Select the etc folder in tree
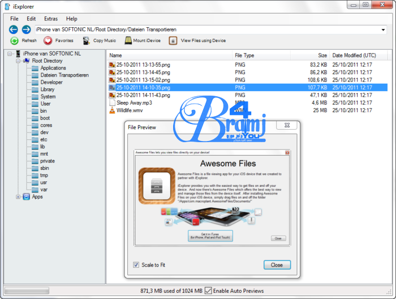 pyautogui.click(x=44, y=140)
